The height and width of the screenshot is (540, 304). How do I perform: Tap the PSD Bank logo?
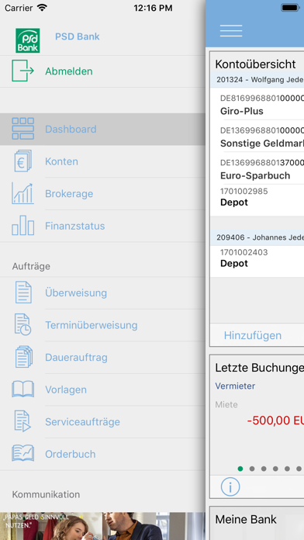(28, 40)
